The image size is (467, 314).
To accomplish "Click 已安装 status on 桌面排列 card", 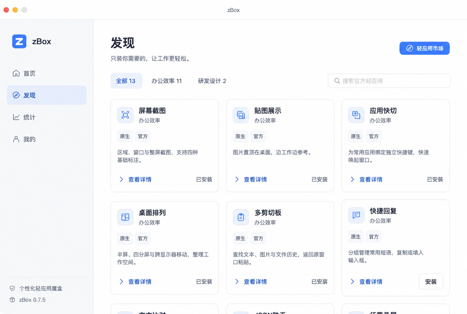I will click(x=204, y=282).
